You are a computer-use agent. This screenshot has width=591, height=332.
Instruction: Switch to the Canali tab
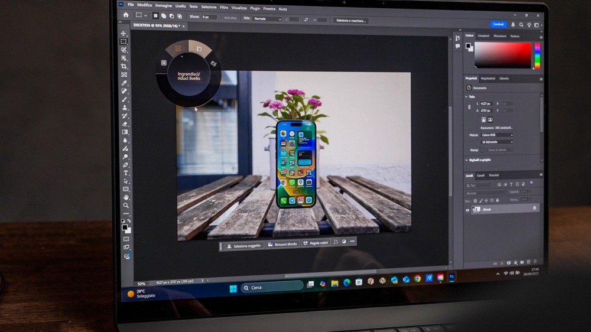pyautogui.click(x=480, y=175)
